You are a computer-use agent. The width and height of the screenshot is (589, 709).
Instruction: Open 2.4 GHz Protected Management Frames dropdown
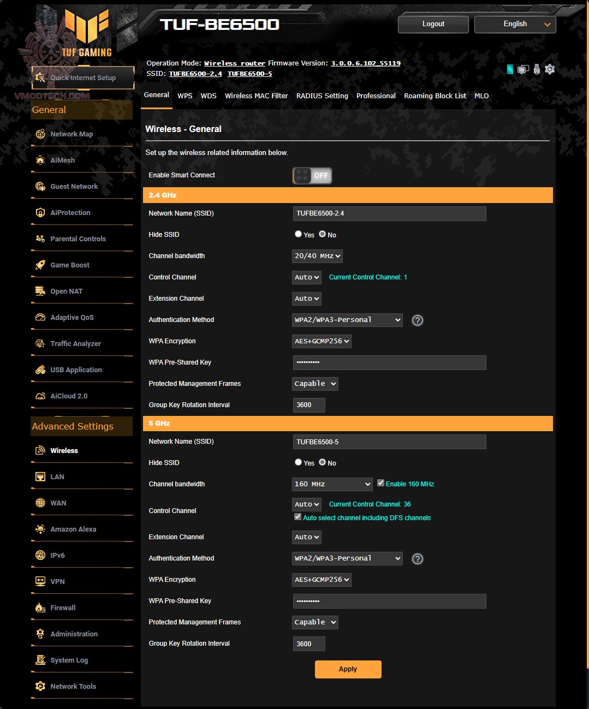coord(316,384)
